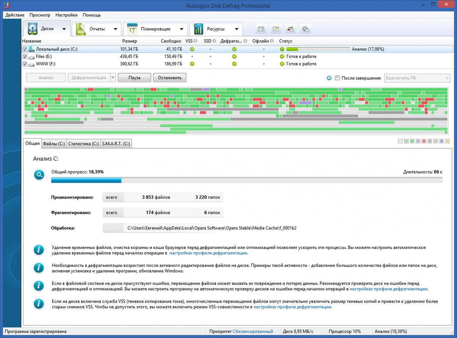Expand the Планировщик dropdown arrow

click(x=181, y=29)
